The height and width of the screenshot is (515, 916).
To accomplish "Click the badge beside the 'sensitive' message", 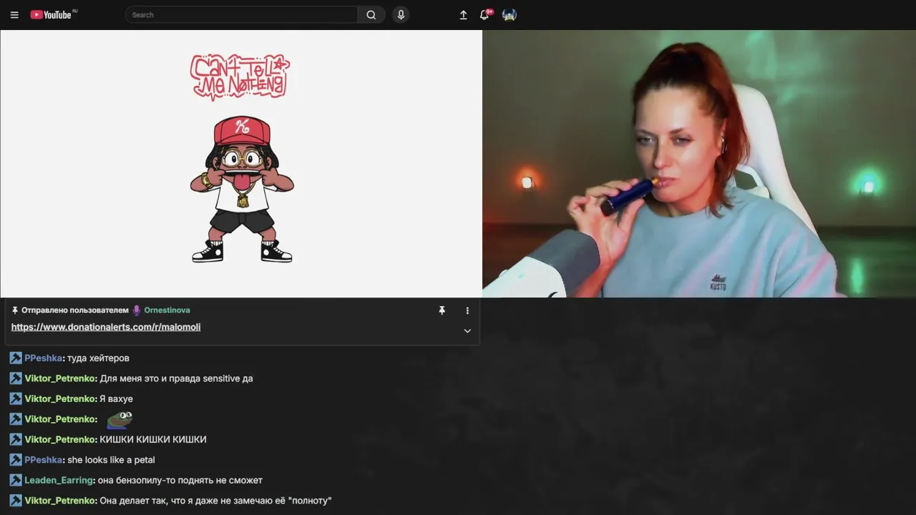I will (x=16, y=378).
